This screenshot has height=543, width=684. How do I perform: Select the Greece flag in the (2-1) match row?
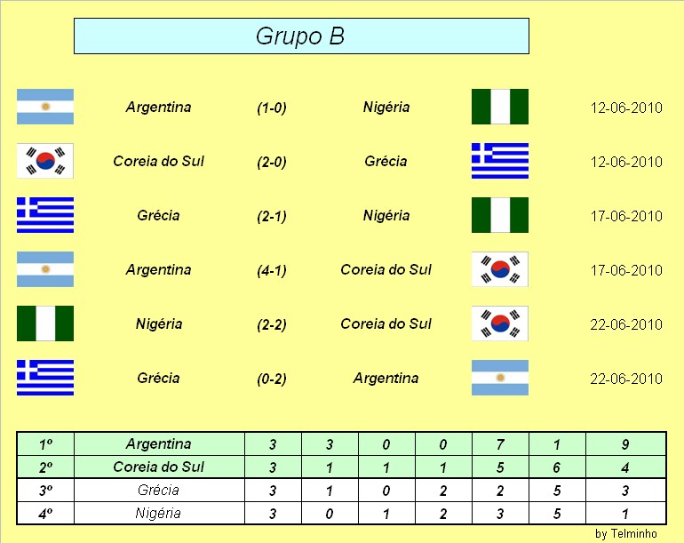coord(45,215)
